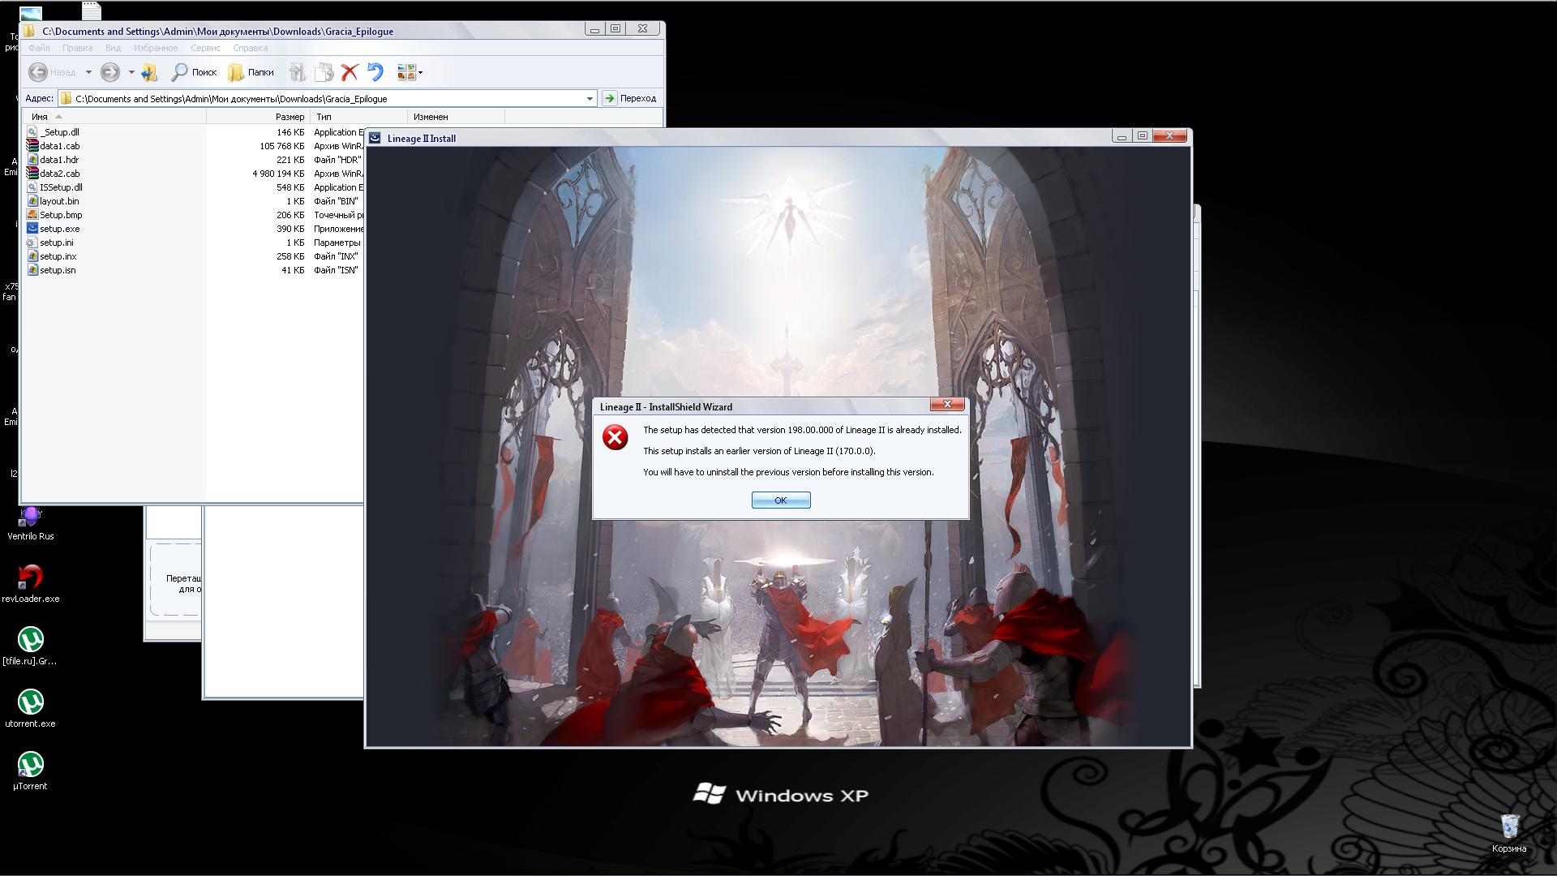Click the Поиск search magnifier icon
Viewport: 1557px width, 876px height.
[179, 73]
